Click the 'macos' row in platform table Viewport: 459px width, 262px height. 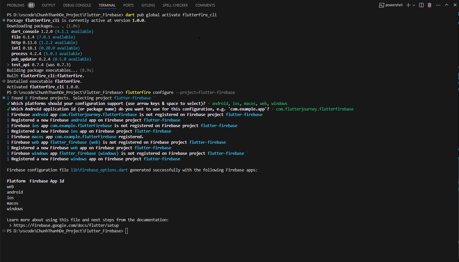click(13, 203)
